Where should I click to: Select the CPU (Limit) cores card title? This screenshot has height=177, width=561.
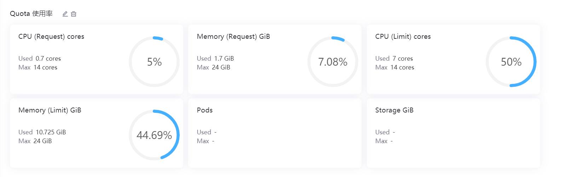[x=403, y=37]
